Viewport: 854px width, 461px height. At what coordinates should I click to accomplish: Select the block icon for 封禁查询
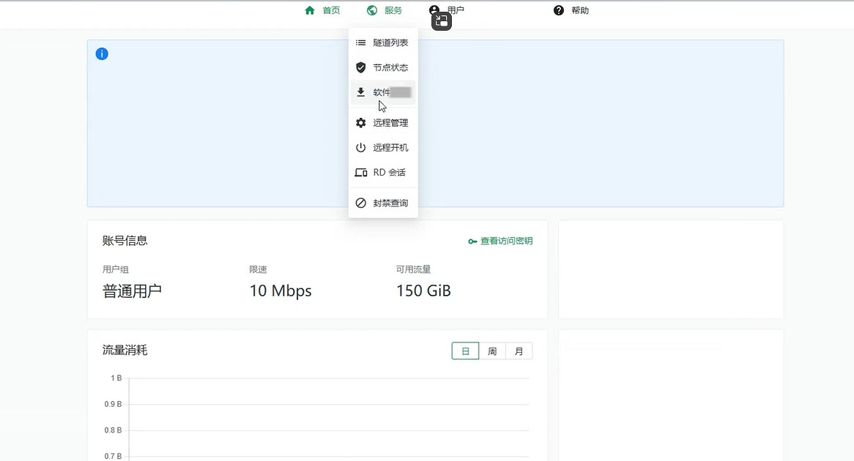coord(360,203)
